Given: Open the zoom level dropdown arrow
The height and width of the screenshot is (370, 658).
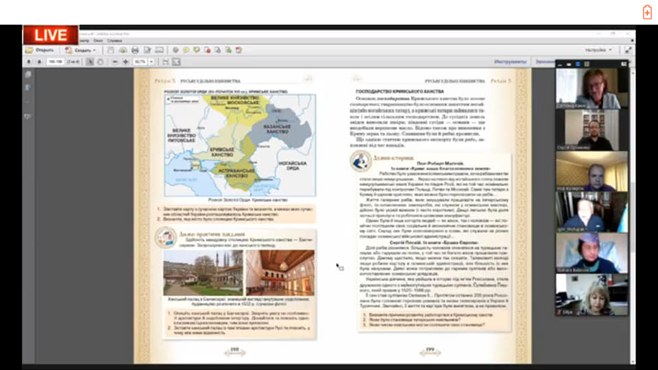Looking at the screenshot, I should (151, 62).
